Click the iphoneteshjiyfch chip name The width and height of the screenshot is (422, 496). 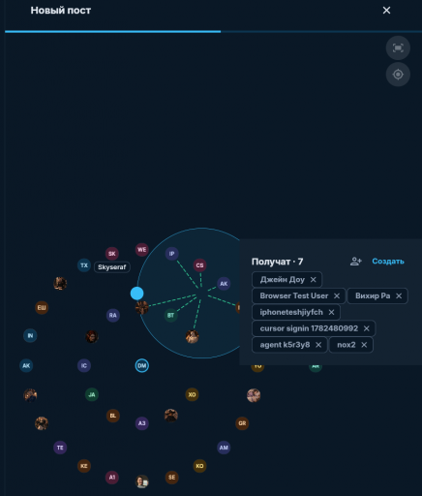tap(291, 312)
